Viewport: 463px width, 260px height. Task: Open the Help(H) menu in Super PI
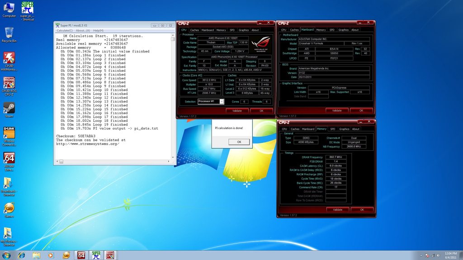[98, 30]
